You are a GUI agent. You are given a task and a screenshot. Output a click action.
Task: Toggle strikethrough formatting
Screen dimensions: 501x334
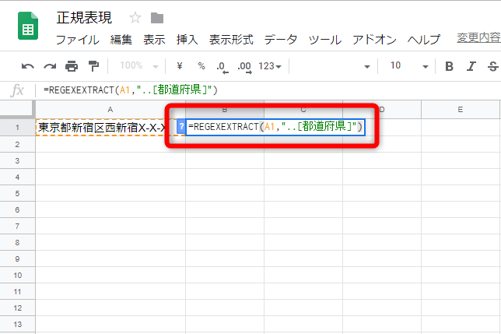point(493,66)
